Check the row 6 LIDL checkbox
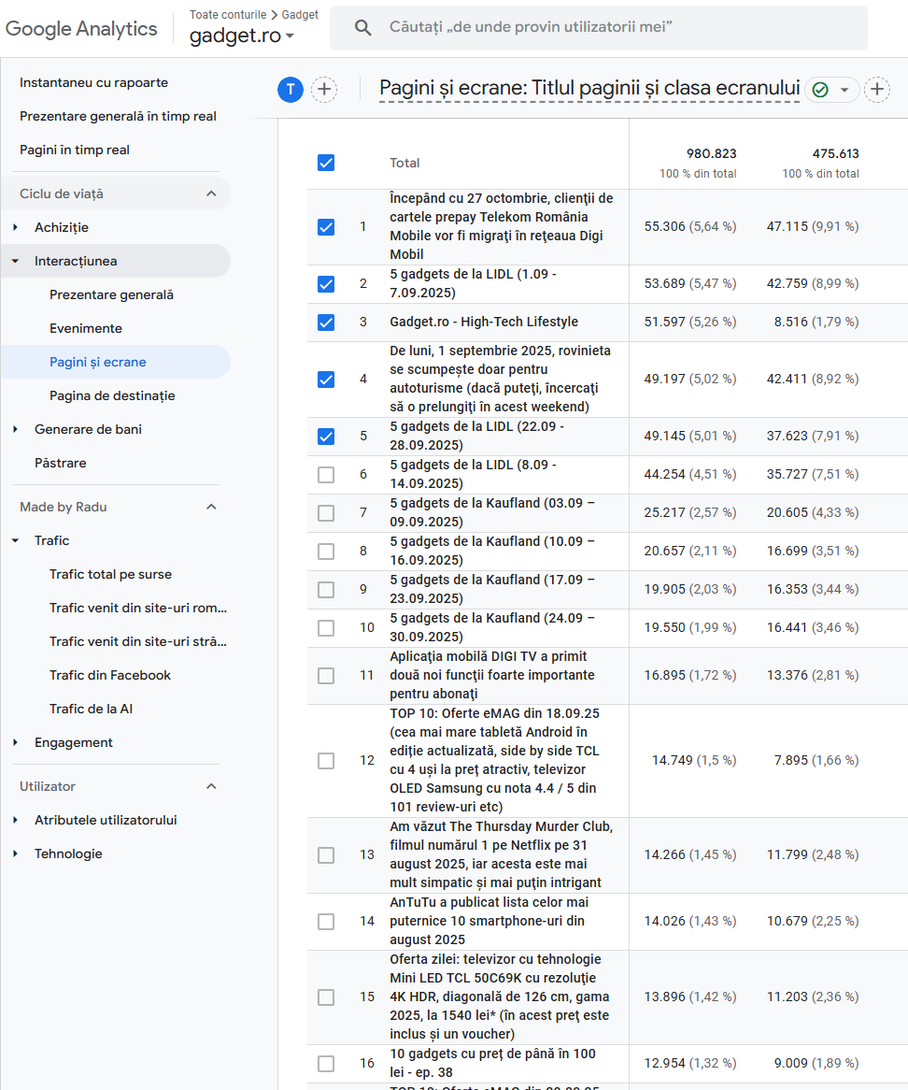This screenshot has height=1090, width=908. pos(325,475)
